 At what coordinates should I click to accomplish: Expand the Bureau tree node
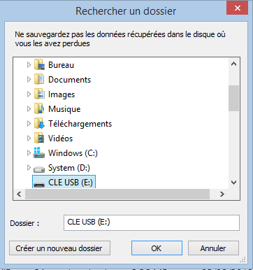click(x=29, y=65)
